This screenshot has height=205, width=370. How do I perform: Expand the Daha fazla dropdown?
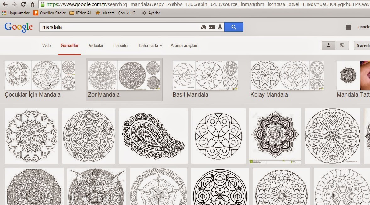pyautogui.click(x=150, y=45)
